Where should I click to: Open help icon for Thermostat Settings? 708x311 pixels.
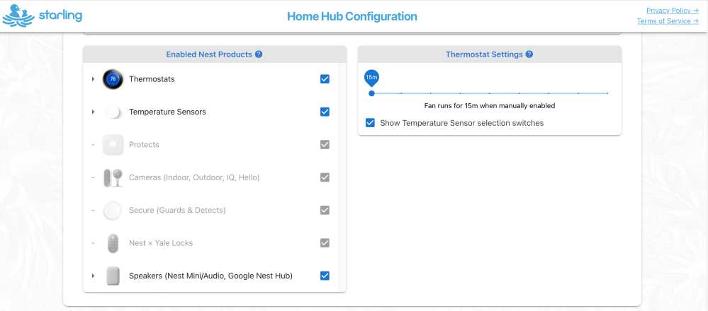click(529, 54)
